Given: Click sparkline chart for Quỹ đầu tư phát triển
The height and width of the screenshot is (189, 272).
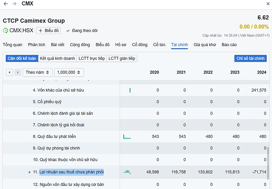Looking at the screenshot, I should pyautogui.click(x=127, y=137).
